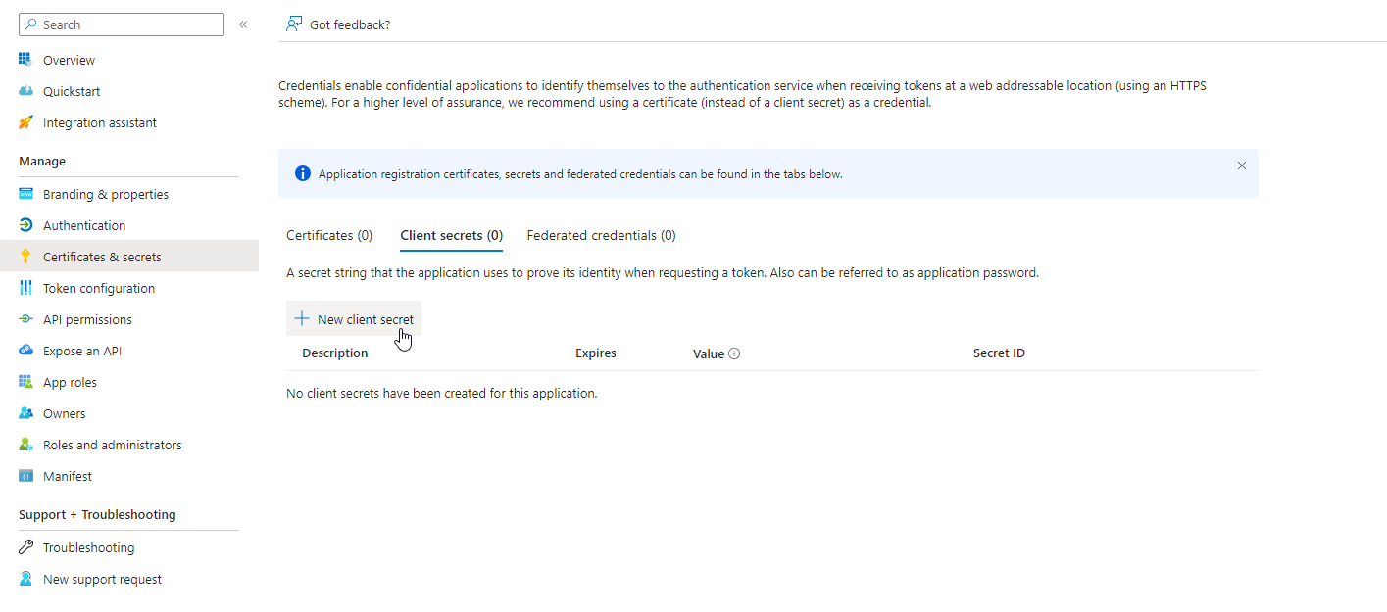
Task: Switch to Federated credentials (0) tab
Action: pos(601,235)
